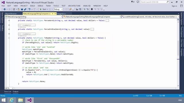Click the Ln 410 status bar entry
Image resolution: width=184 pixels, height=103 pixels.
(135, 96)
